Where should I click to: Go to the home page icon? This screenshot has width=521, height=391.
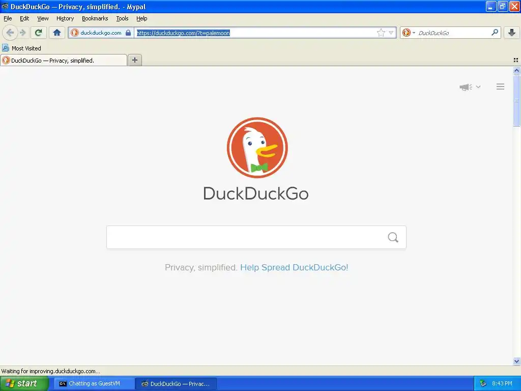click(57, 33)
